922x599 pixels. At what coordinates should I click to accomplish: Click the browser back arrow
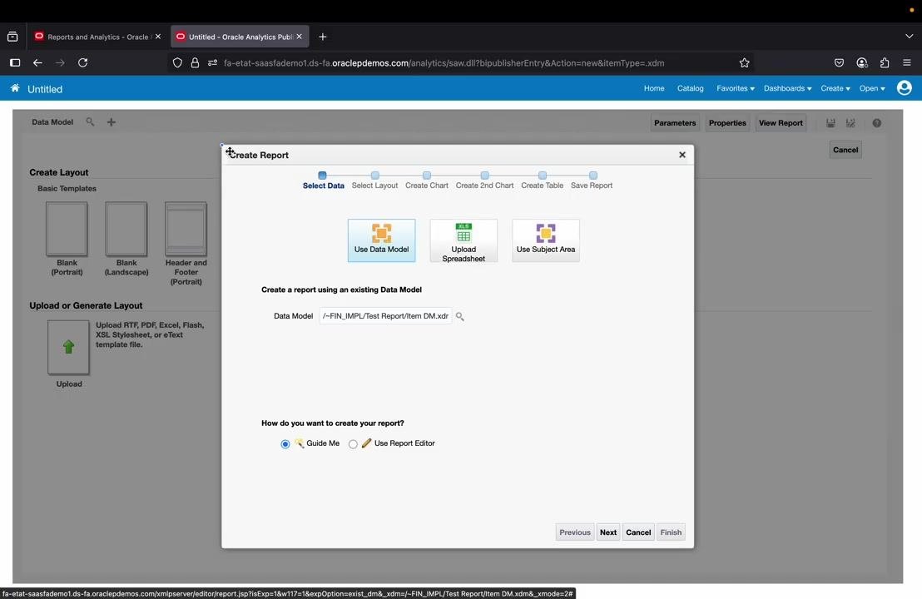pyautogui.click(x=37, y=62)
